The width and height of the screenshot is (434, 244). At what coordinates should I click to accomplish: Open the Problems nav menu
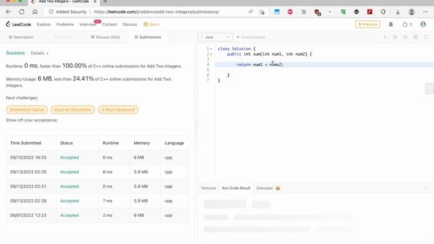[65, 24]
